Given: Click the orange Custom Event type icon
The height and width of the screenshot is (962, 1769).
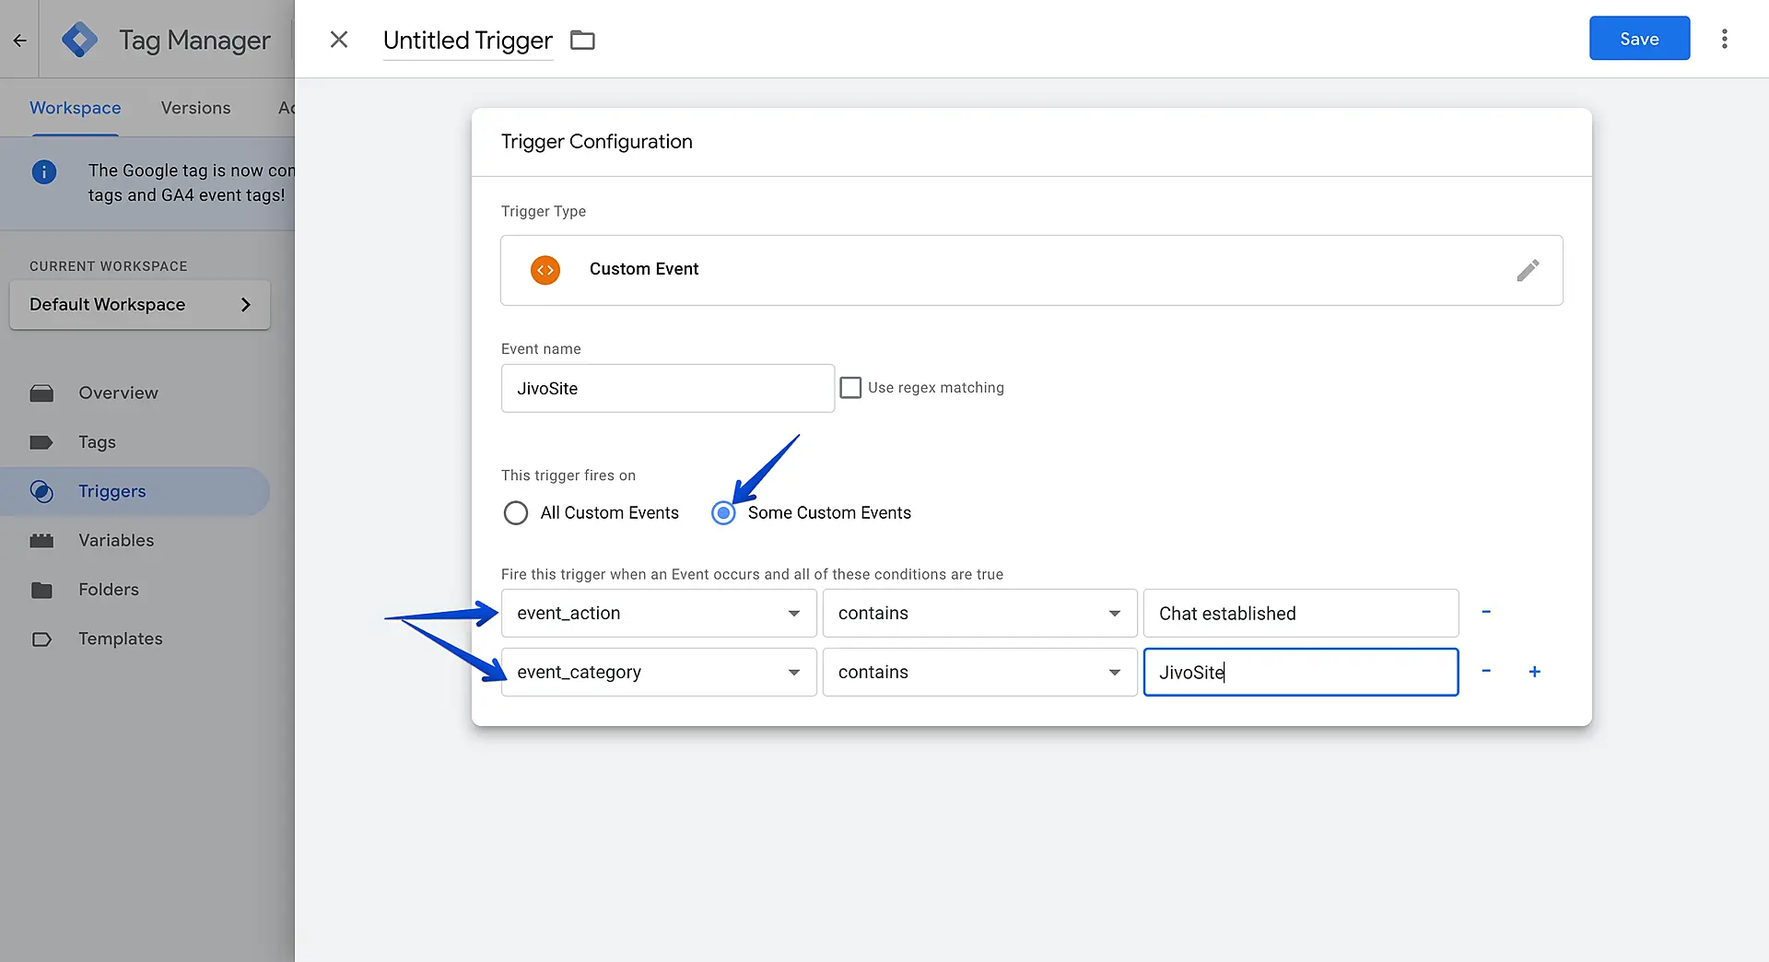Looking at the screenshot, I should [545, 270].
